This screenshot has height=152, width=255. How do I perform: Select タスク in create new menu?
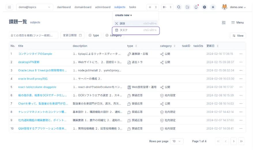coord(136,30)
